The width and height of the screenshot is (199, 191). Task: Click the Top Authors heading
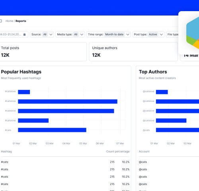coord(153,72)
